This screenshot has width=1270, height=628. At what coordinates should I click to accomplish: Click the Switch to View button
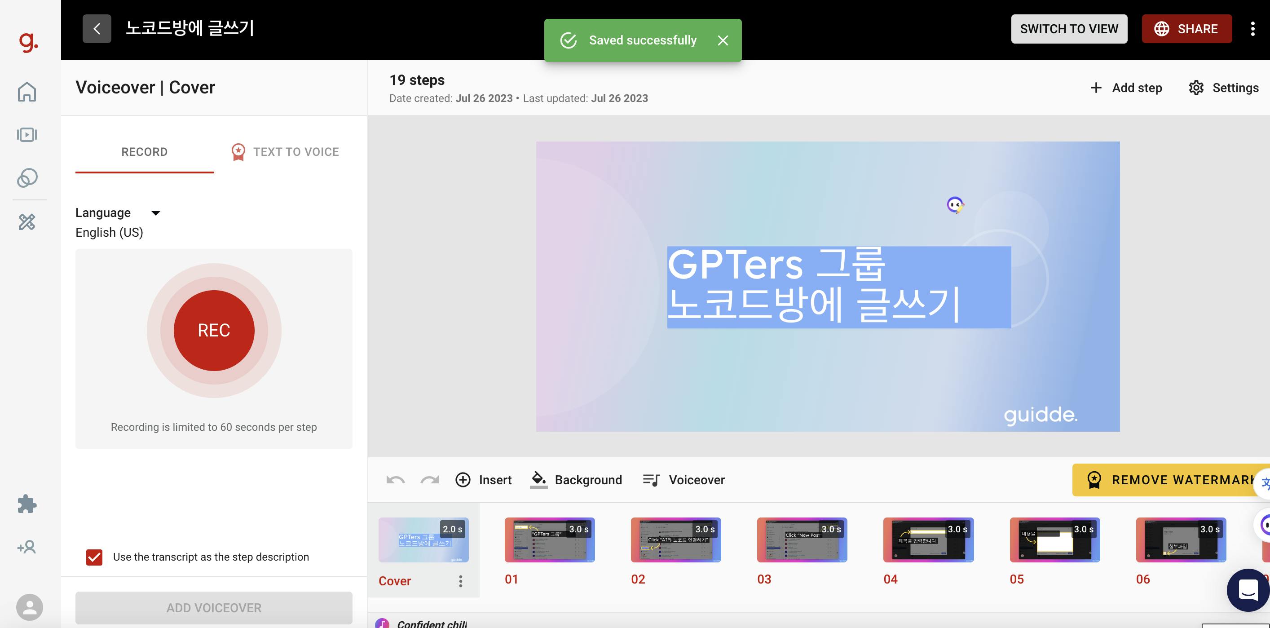click(x=1069, y=29)
